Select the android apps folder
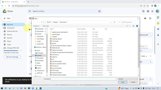The width and height of the screenshot is (161, 90). 56,34
